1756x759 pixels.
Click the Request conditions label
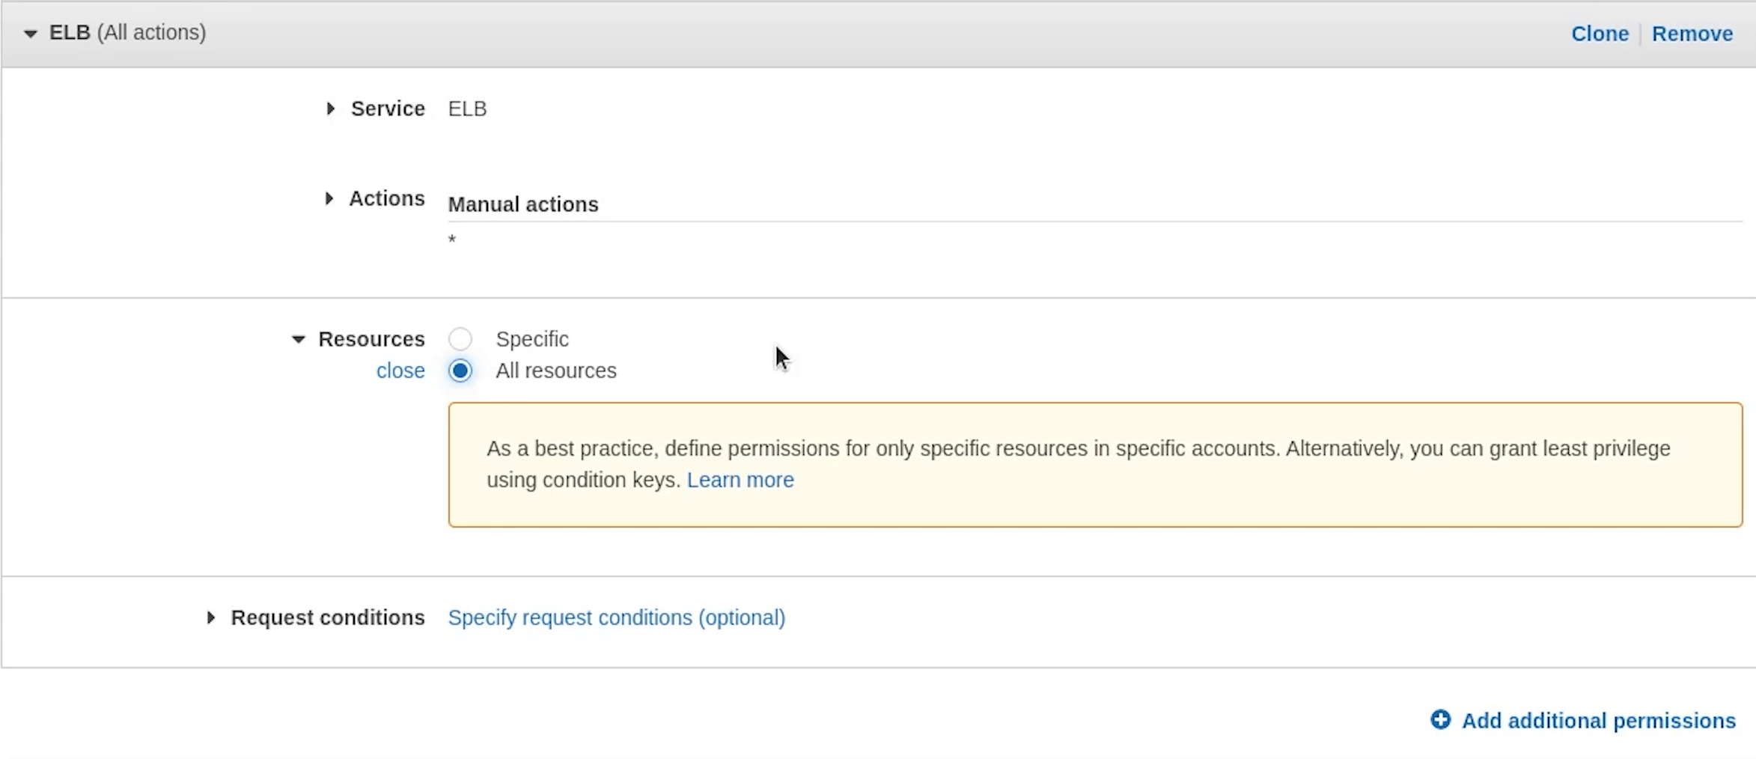[x=327, y=618]
